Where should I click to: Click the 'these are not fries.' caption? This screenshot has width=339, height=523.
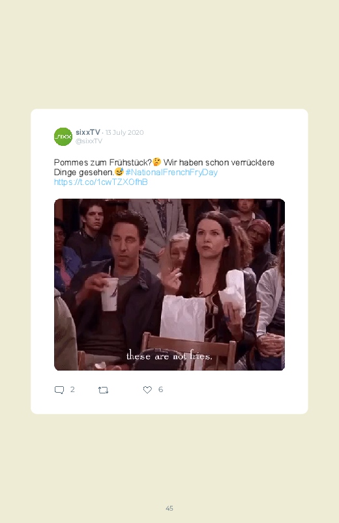[x=169, y=356]
